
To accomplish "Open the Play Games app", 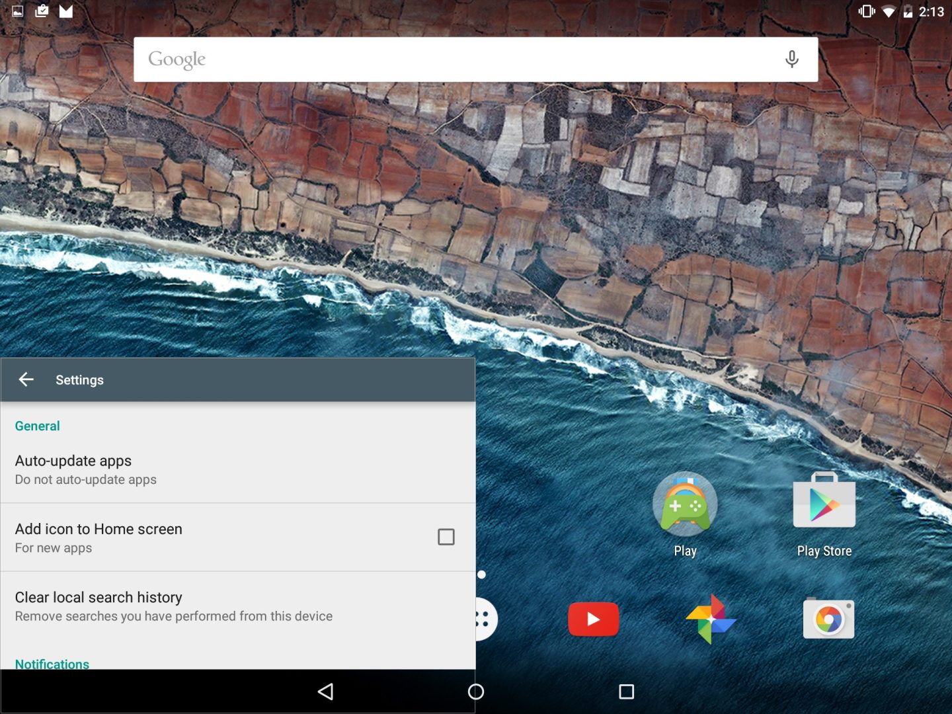I will [685, 504].
